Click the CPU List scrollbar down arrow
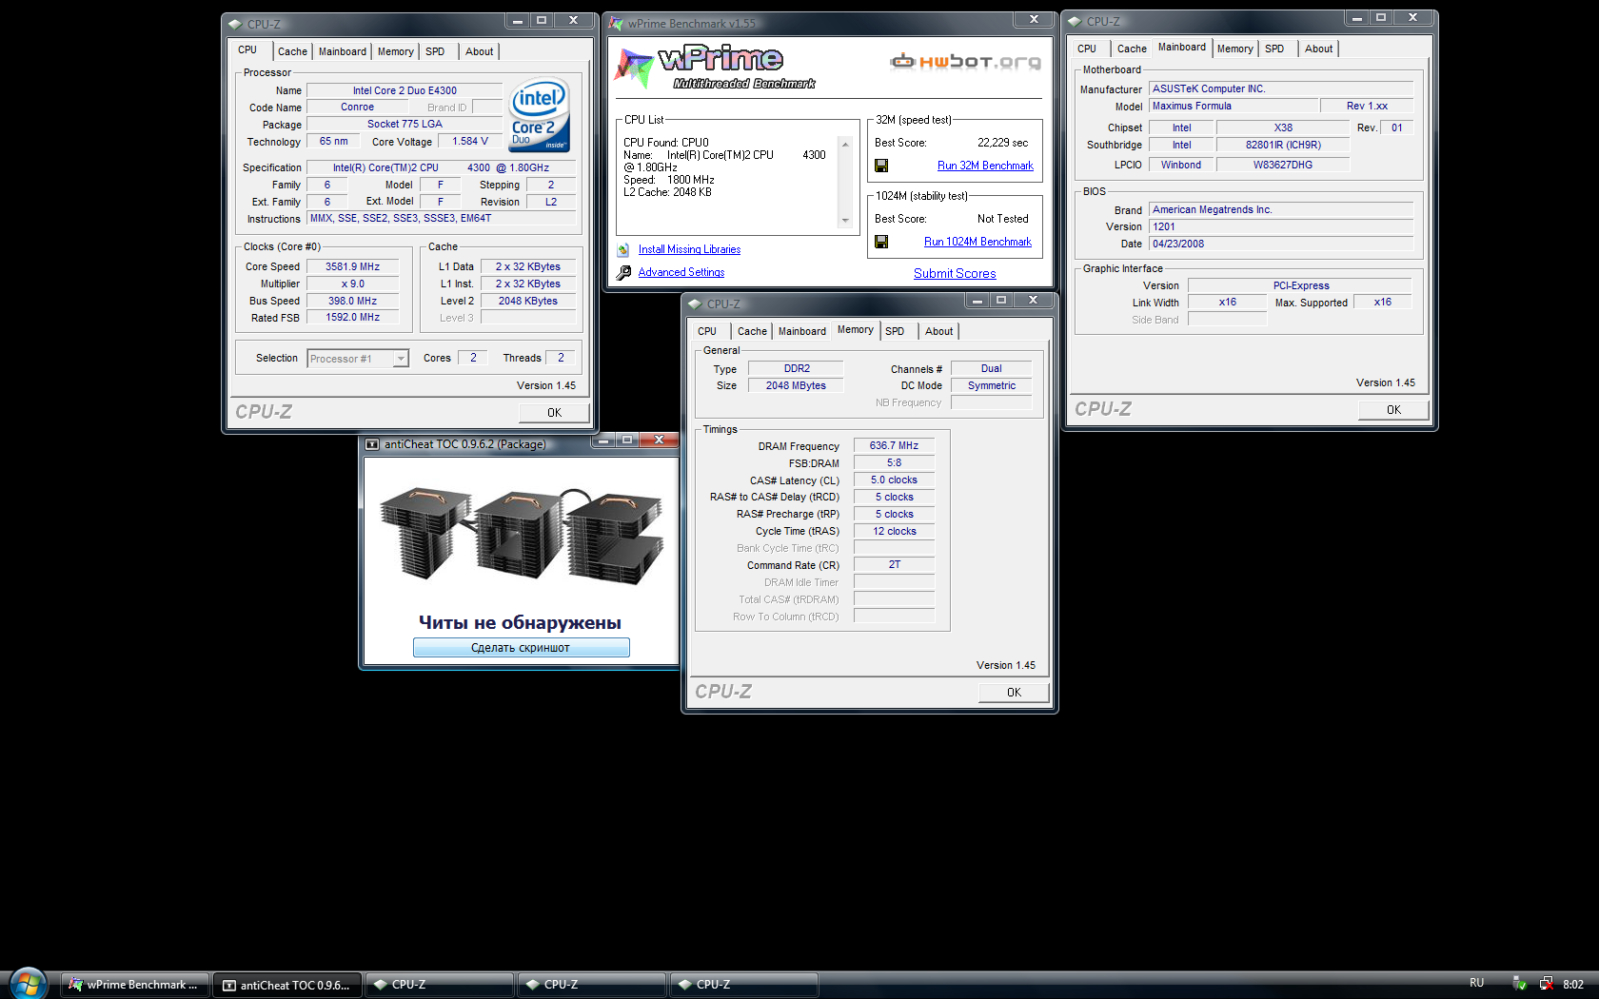Image resolution: width=1599 pixels, height=999 pixels. click(x=844, y=221)
